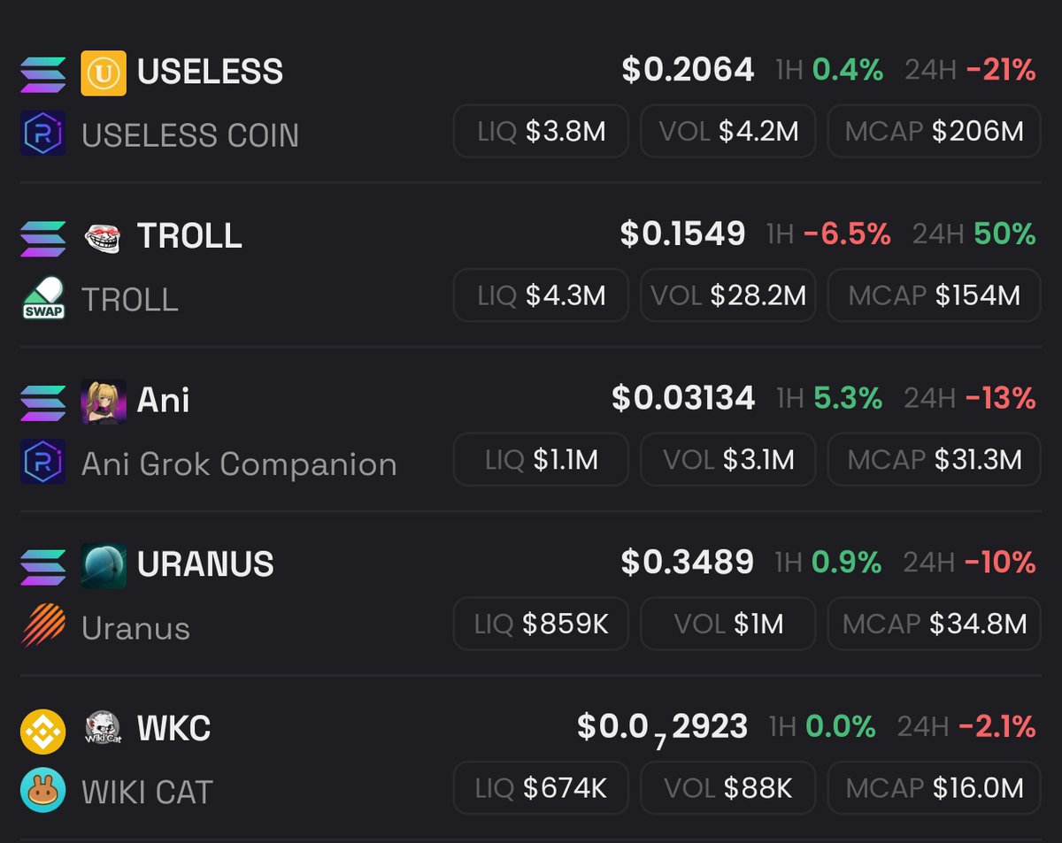Click the orange striped icon beside Uranus

43,625
